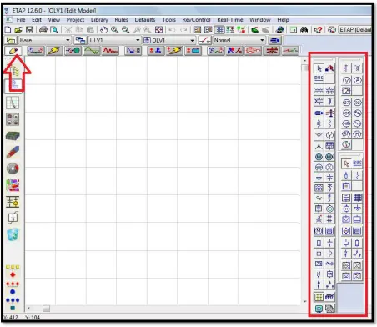
Task: Open the Defaults menu
Action: 145,20
